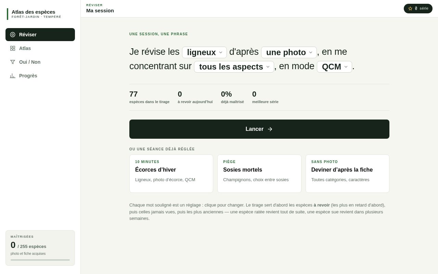Expand the 'tous les aspects' dropdown
Image resolution: width=438 pixels, height=274 pixels.
[x=234, y=67]
